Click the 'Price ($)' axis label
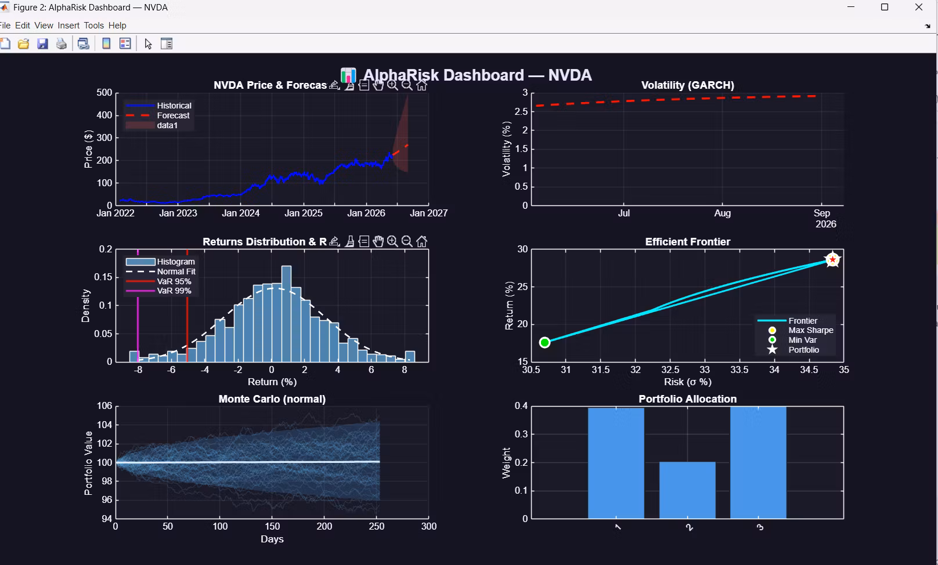938x565 pixels. point(88,149)
